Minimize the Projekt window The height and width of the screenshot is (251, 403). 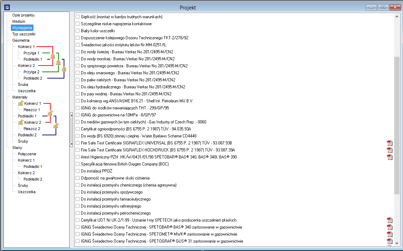point(371,7)
